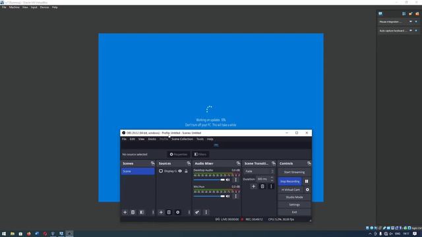This screenshot has height=237, width=422.
Task: Mute Desktop Audio speaker icon
Action: tap(228, 180)
